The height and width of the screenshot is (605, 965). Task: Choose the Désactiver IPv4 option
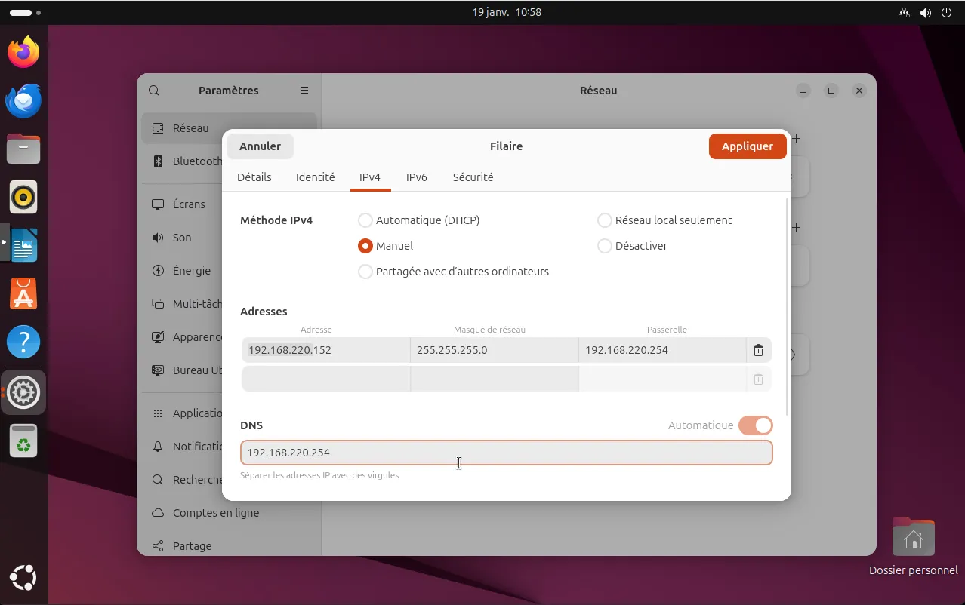[x=604, y=246]
